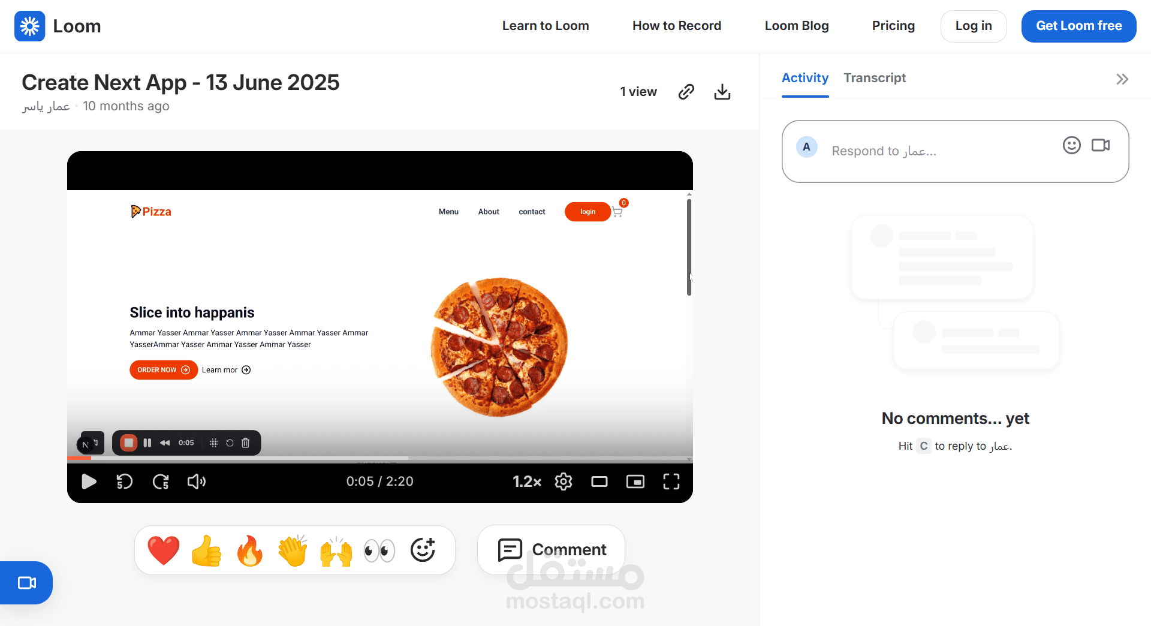The image size is (1151, 626).
Task: React with the eyes emoji
Action: click(379, 550)
